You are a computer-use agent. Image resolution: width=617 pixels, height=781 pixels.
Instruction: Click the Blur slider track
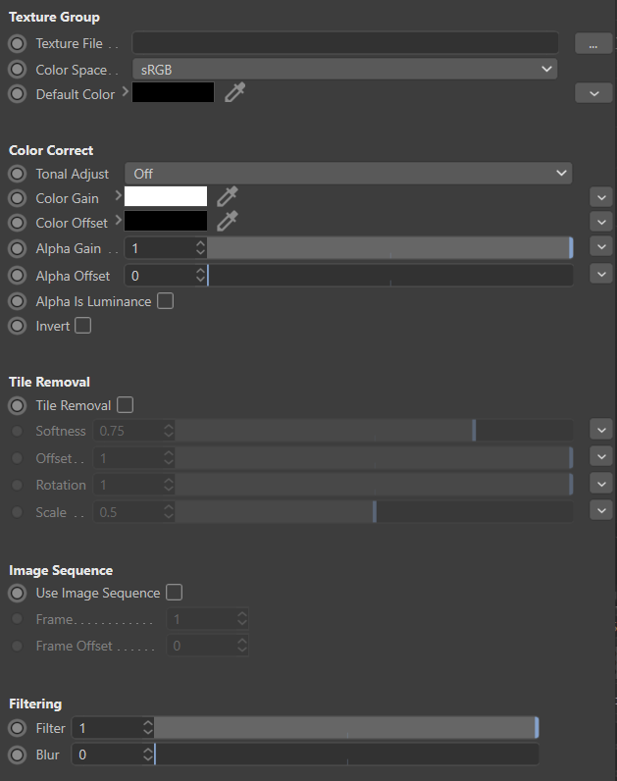(345, 755)
